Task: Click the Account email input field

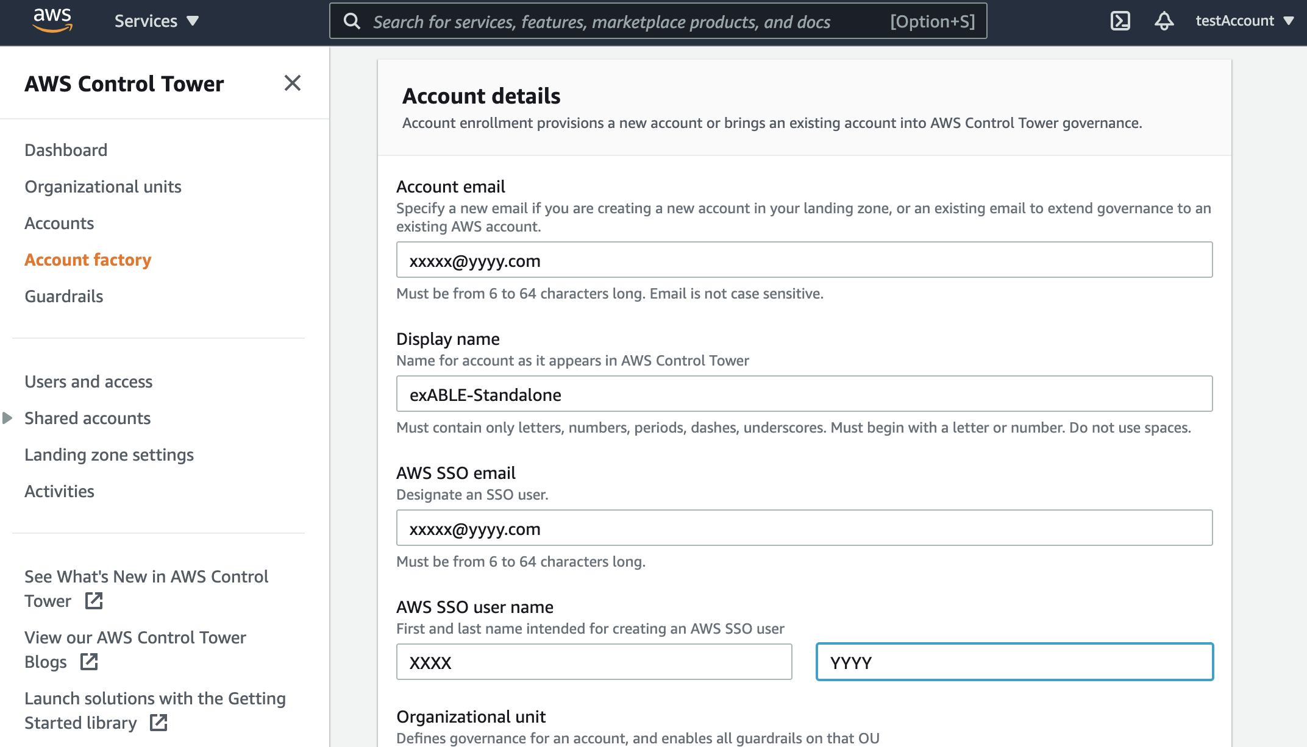Action: pos(804,260)
